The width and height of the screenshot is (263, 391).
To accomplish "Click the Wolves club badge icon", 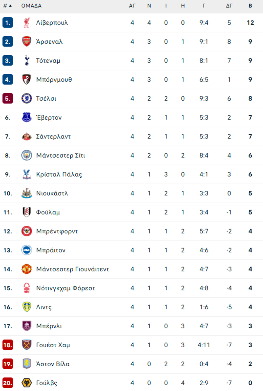I will coord(27,383).
